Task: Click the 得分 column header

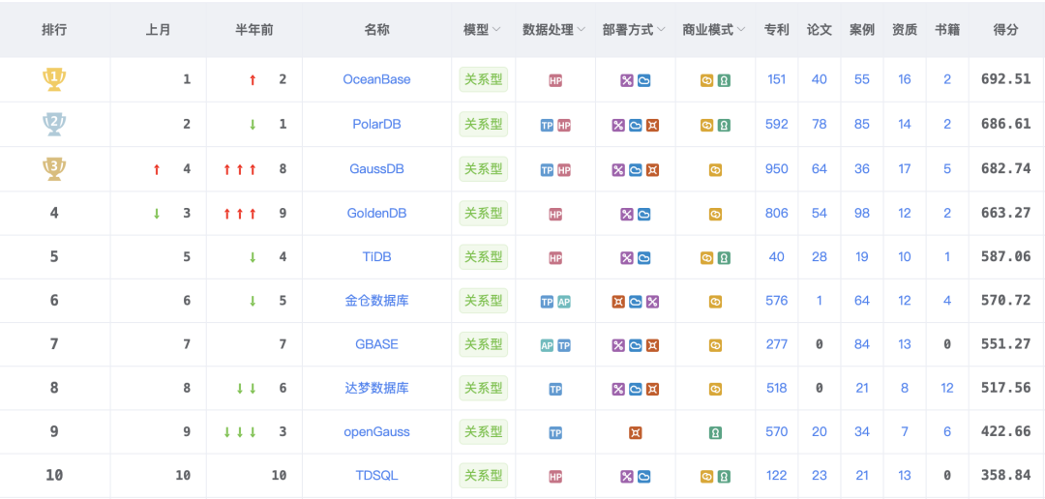Action: [x=1005, y=30]
